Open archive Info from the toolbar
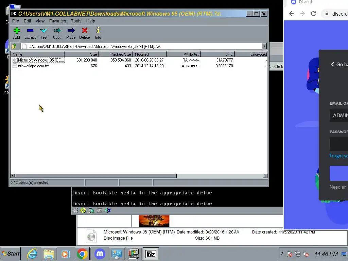 [x=98, y=33]
